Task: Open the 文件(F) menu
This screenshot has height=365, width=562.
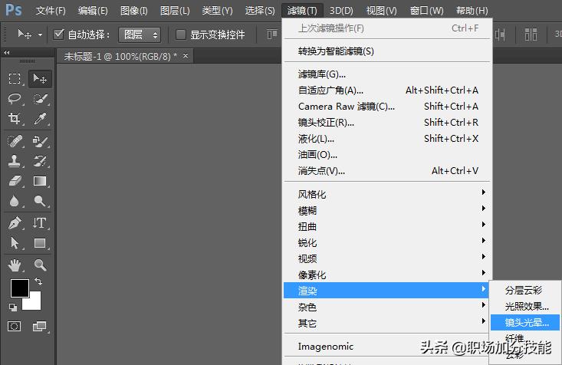Action: point(50,11)
